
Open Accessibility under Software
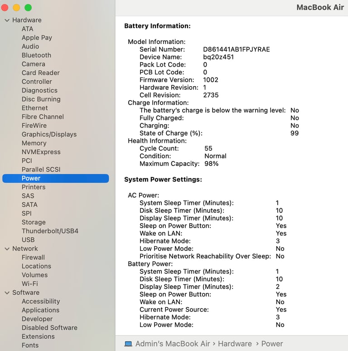41,301
